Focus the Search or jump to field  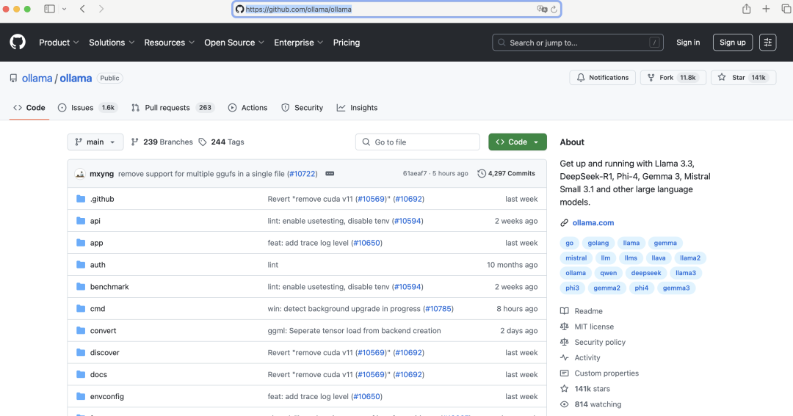pos(578,43)
